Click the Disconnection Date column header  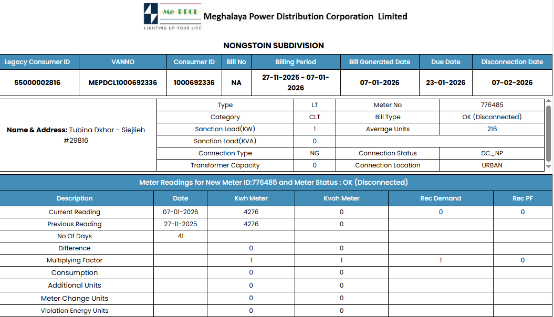[x=512, y=62]
